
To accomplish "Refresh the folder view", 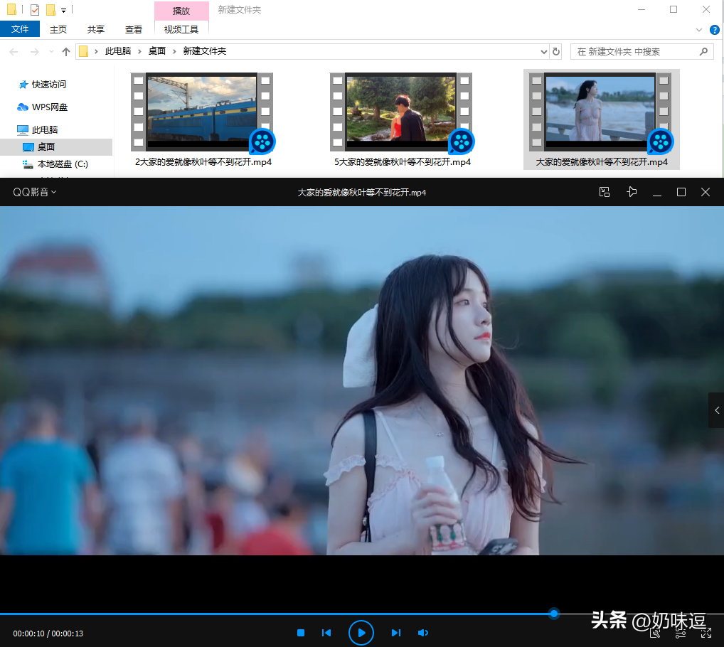I will point(556,52).
